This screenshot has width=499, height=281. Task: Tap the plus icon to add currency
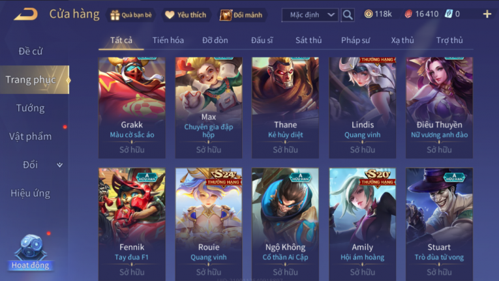click(x=487, y=14)
